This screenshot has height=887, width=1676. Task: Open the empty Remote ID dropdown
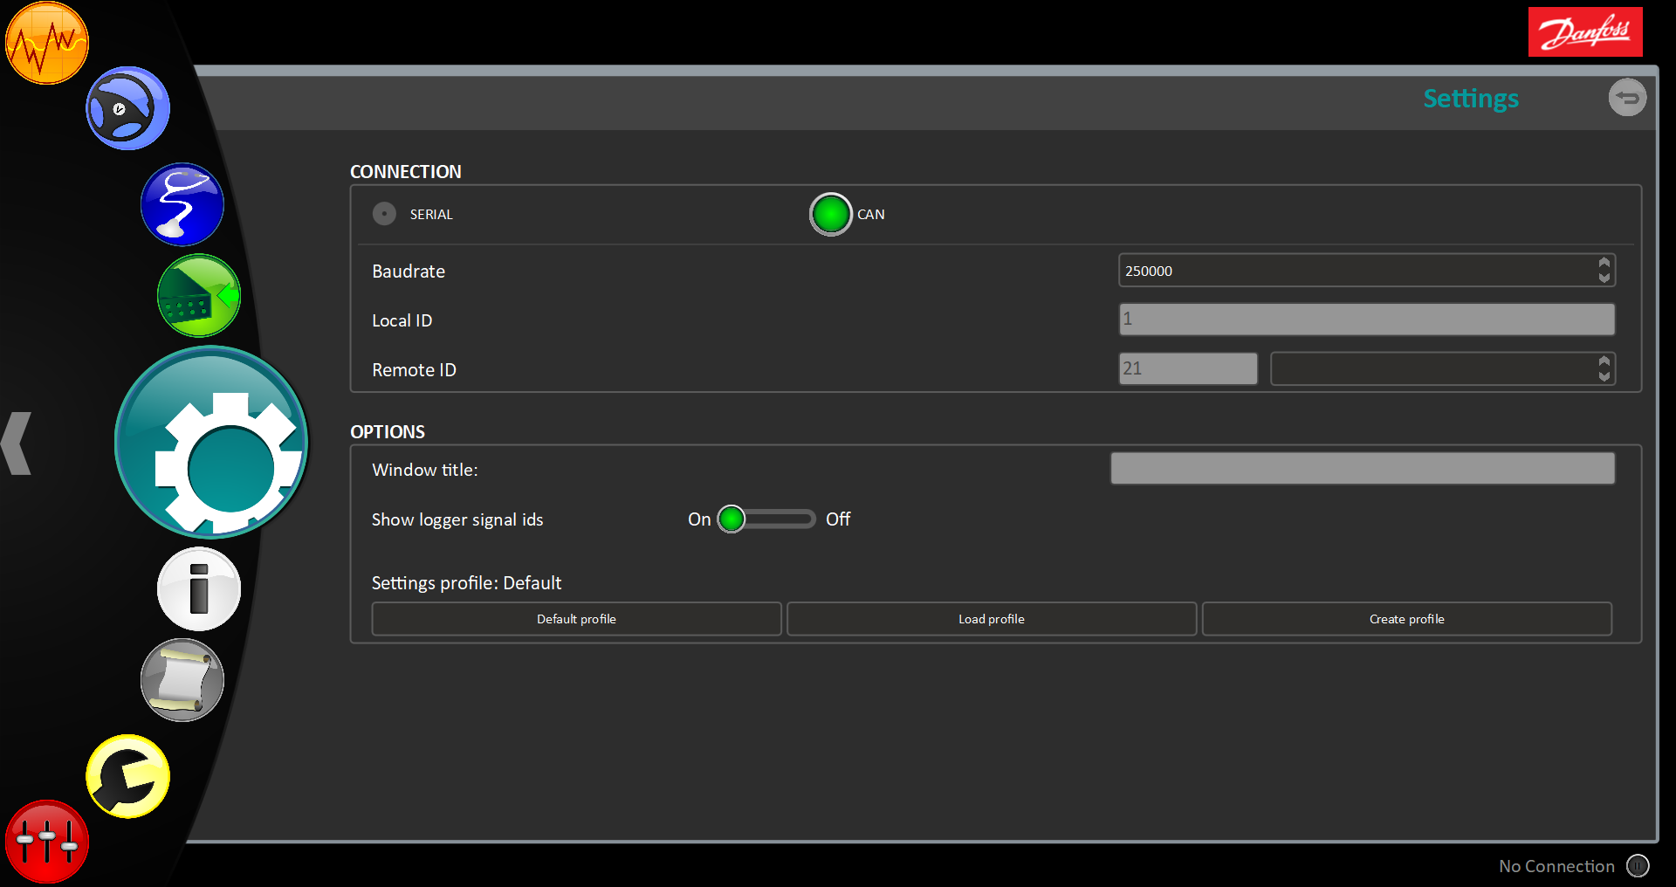(x=1442, y=368)
